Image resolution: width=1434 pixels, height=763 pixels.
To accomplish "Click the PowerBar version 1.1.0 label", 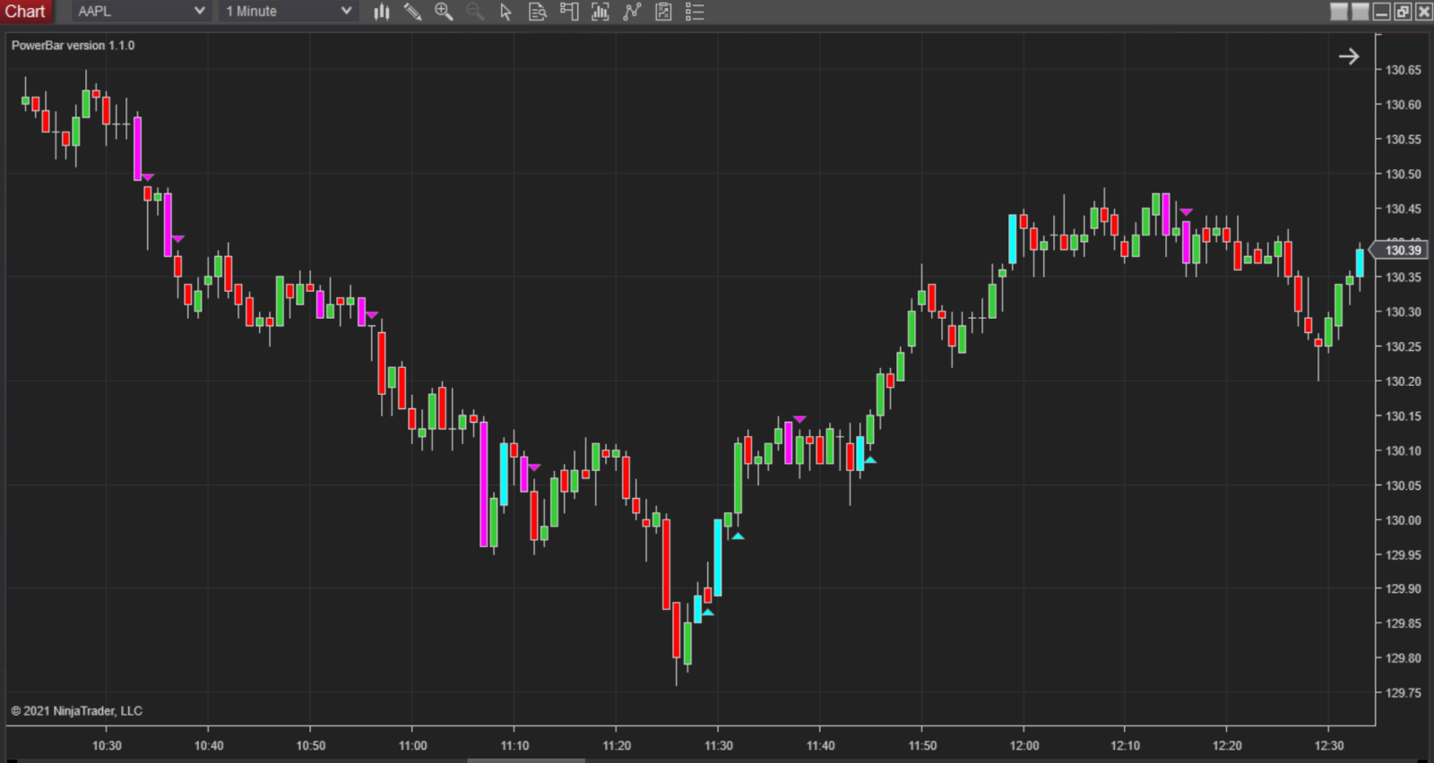I will [73, 46].
